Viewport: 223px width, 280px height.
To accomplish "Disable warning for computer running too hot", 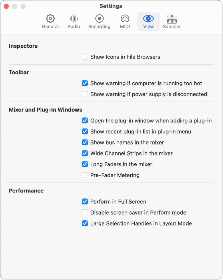I will click(85, 83).
